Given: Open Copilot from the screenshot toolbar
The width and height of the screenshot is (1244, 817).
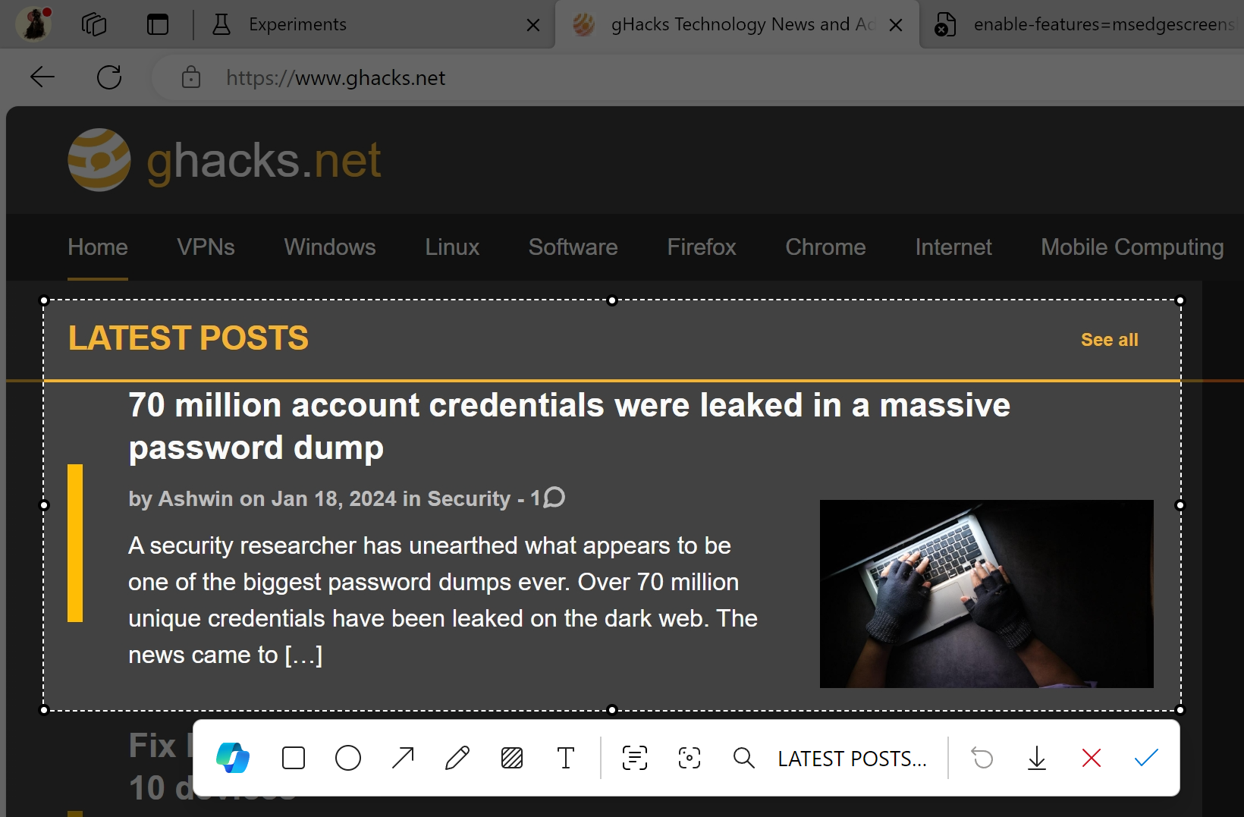Looking at the screenshot, I should (234, 758).
